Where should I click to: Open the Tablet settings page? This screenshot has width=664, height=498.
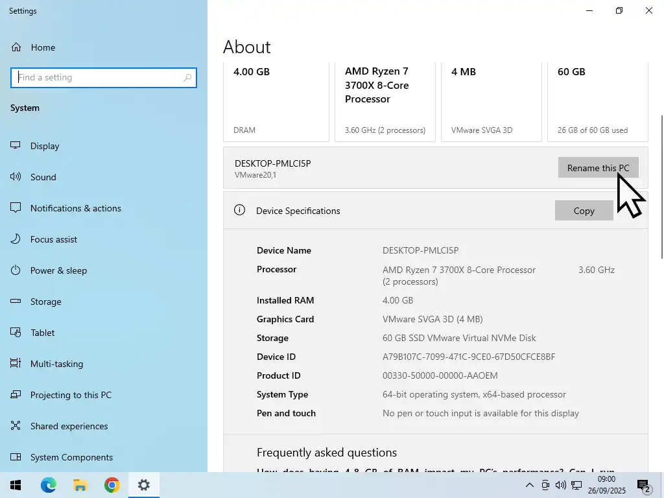[42, 333]
